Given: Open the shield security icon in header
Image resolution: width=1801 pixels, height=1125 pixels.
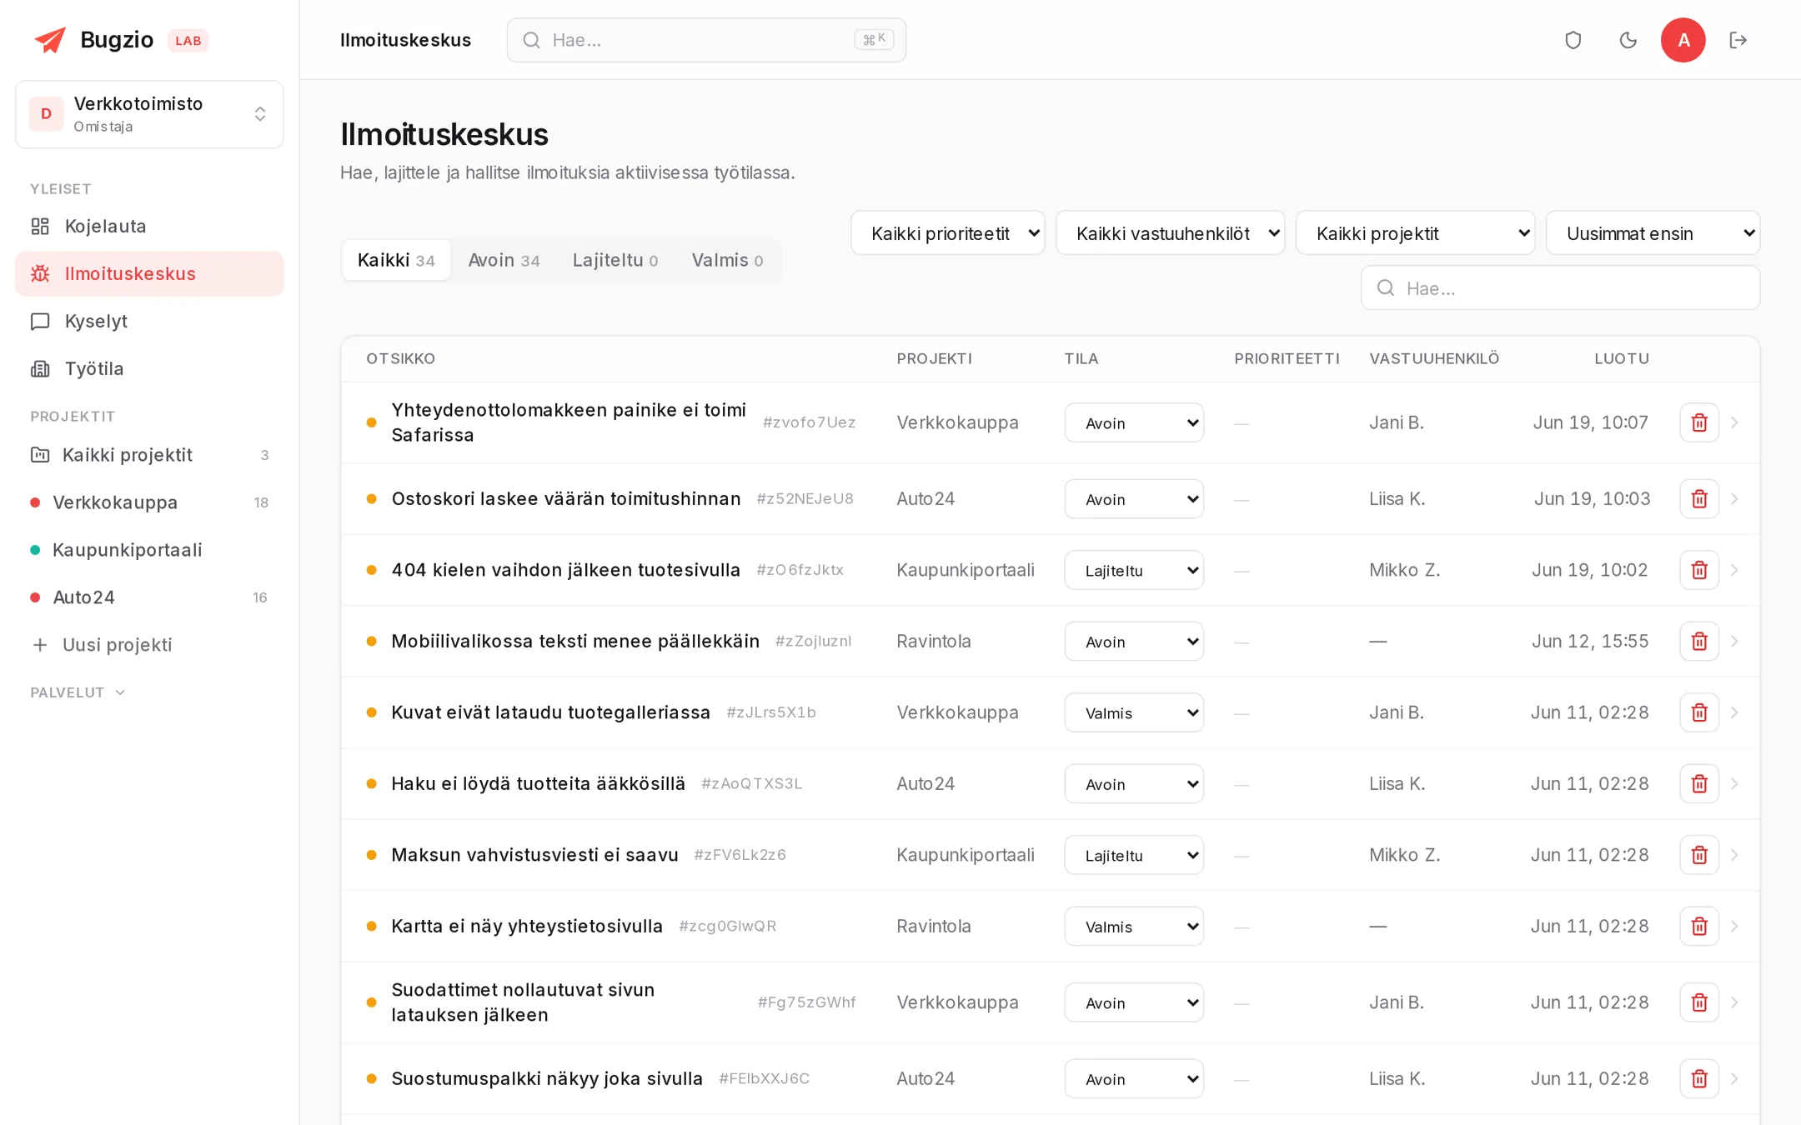Looking at the screenshot, I should pyautogui.click(x=1573, y=40).
